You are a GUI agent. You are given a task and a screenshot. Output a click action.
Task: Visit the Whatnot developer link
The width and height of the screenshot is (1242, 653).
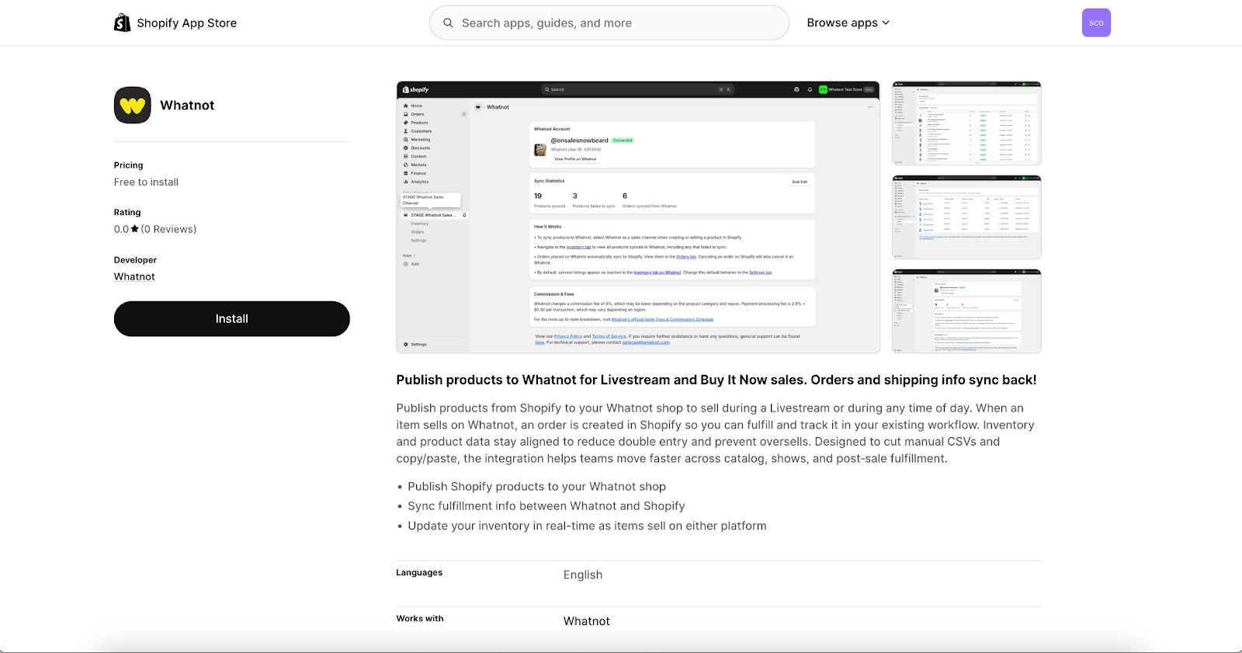(134, 276)
